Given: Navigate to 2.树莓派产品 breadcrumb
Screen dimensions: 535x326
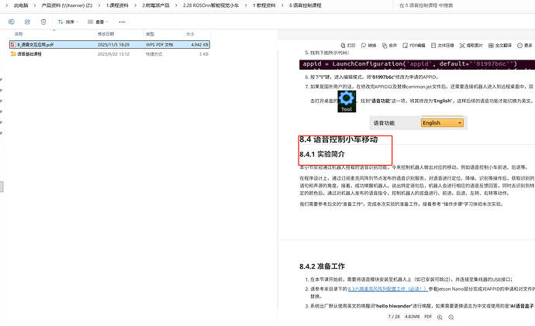Looking at the screenshot, I should [156, 5].
